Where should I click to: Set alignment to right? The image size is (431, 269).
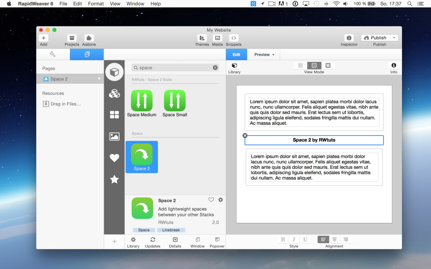click(x=346, y=240)
